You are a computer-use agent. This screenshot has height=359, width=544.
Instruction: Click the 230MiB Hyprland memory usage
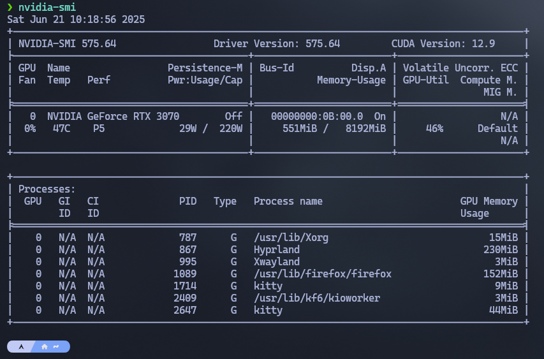tap(500, 250)
